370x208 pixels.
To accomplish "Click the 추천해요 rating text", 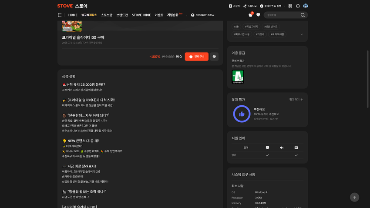I will click(x=259, y=109).
